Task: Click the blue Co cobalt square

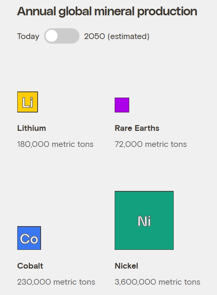Action: pyautogui.click(x=29, y=238)
